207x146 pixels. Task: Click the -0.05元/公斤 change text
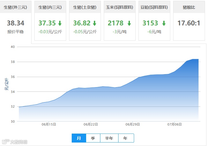pos(85,32)
